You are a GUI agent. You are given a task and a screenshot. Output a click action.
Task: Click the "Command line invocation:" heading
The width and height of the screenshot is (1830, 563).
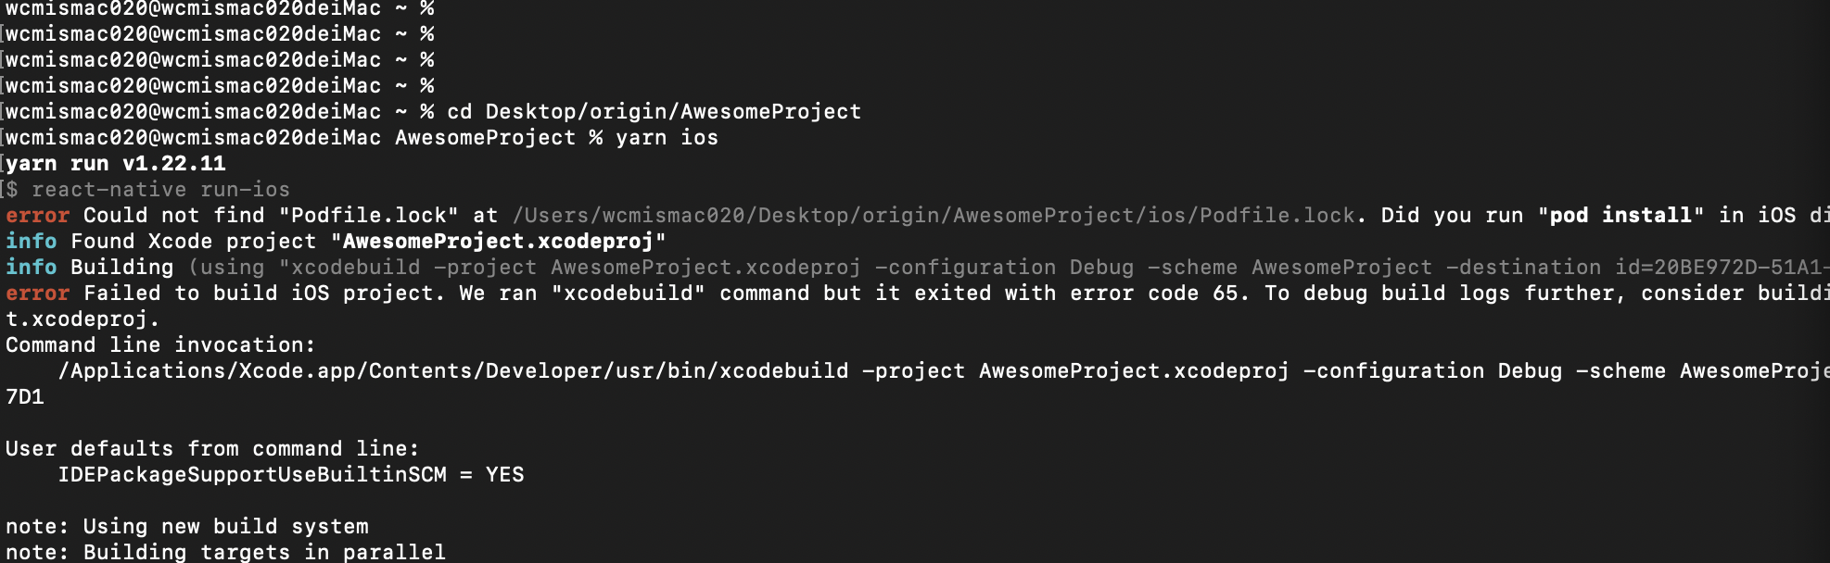click(x=160, y=345)
